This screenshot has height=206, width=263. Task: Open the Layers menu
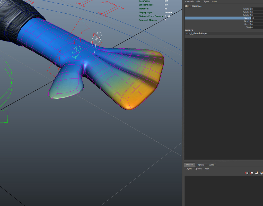click(189, 169)
